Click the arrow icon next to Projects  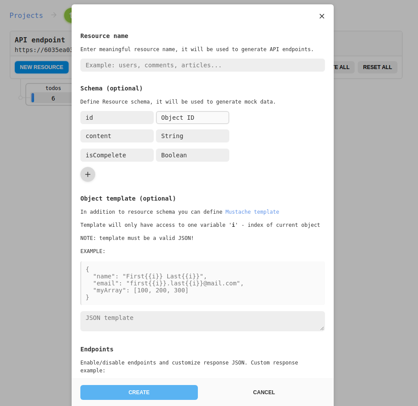[54, 15]
